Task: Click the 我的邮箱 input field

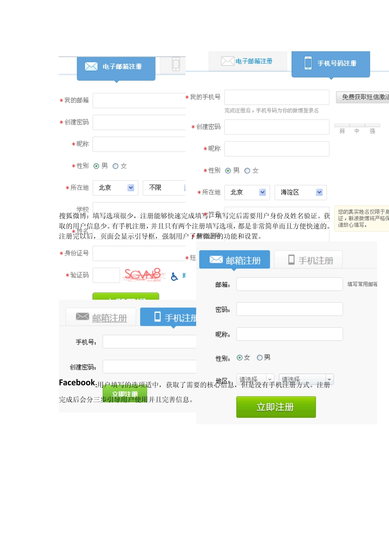Action: [x=139, y=100]
